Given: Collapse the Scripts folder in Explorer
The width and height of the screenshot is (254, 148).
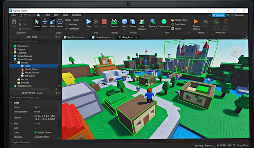Looking at the screenshot, I should pos(15,62).
